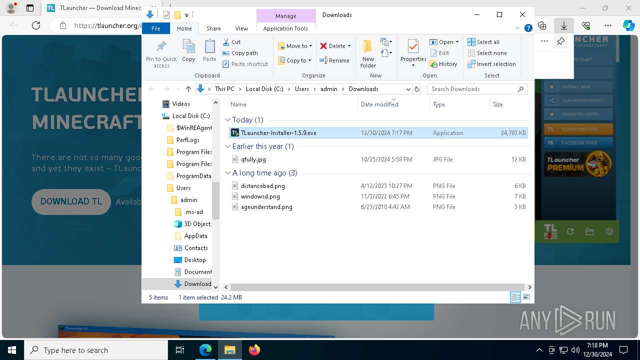Open notification center on taskbar
The image size is (640, 360).
coord(623,350)
